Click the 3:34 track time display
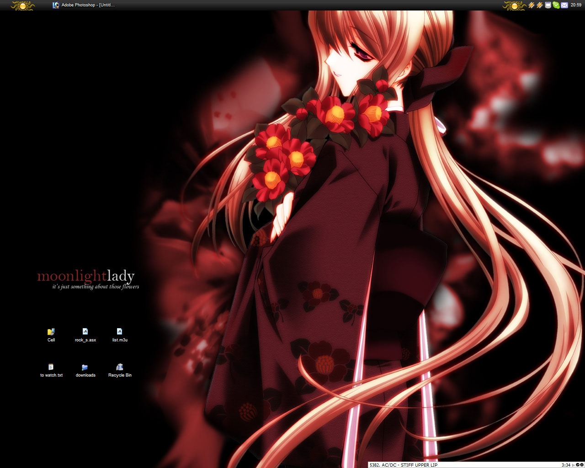This screenshot has height=468, width=585. click(566, 465)
